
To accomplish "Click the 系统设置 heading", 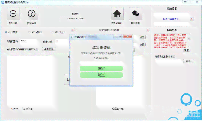I will click(172, 9).
